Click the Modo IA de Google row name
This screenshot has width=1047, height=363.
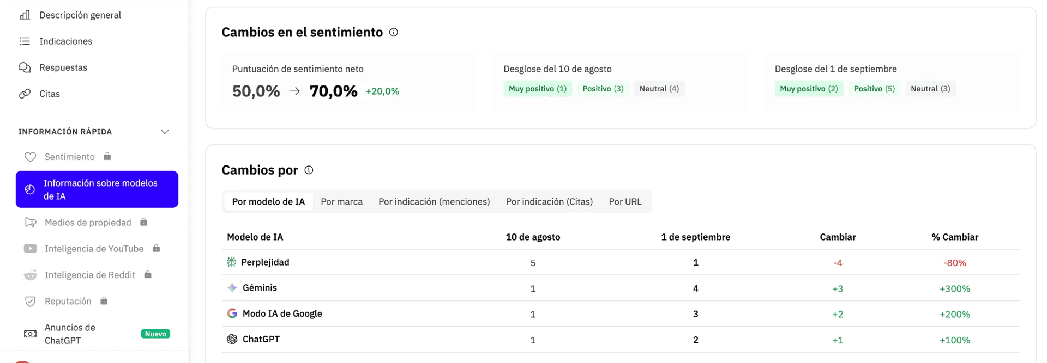(282, 313)
